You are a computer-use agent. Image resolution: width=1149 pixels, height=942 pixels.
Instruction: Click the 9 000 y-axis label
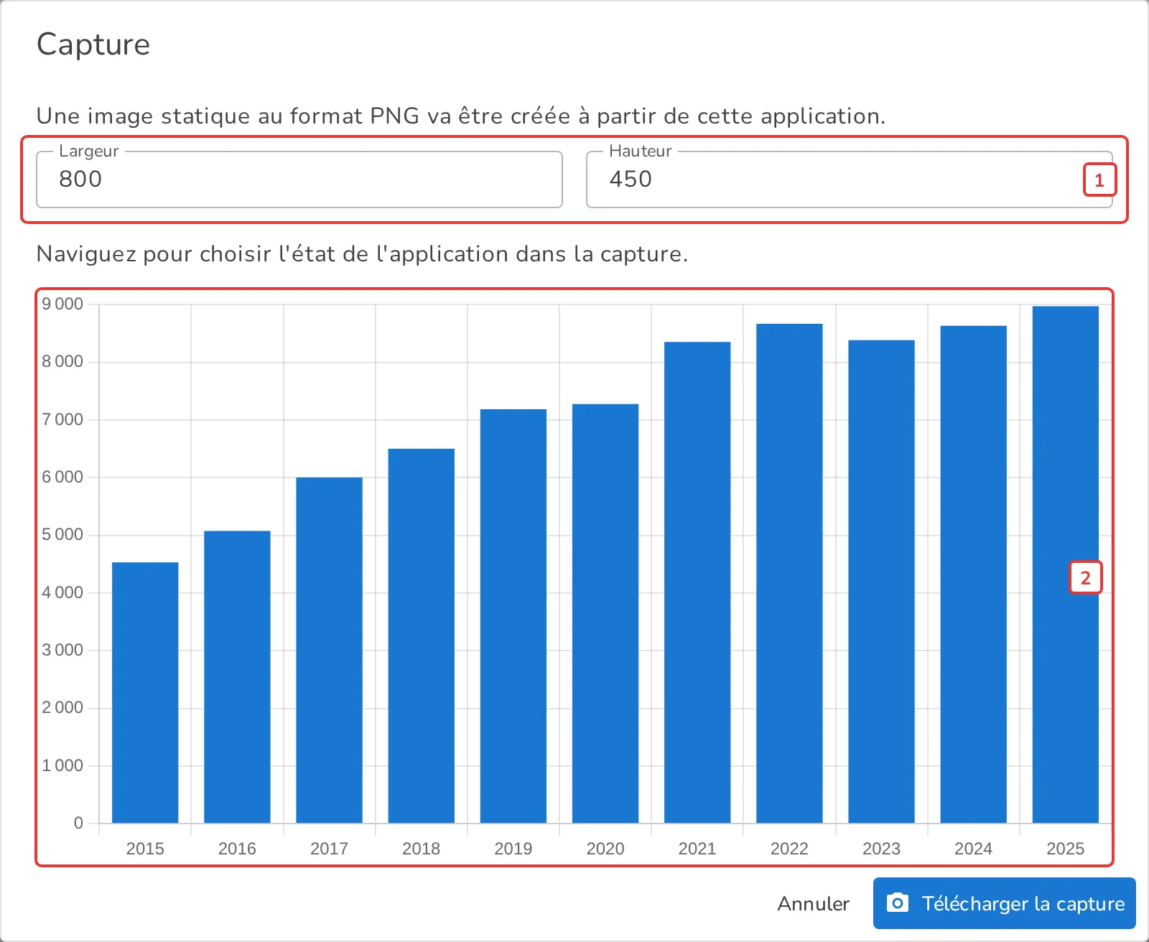[62, 304]
